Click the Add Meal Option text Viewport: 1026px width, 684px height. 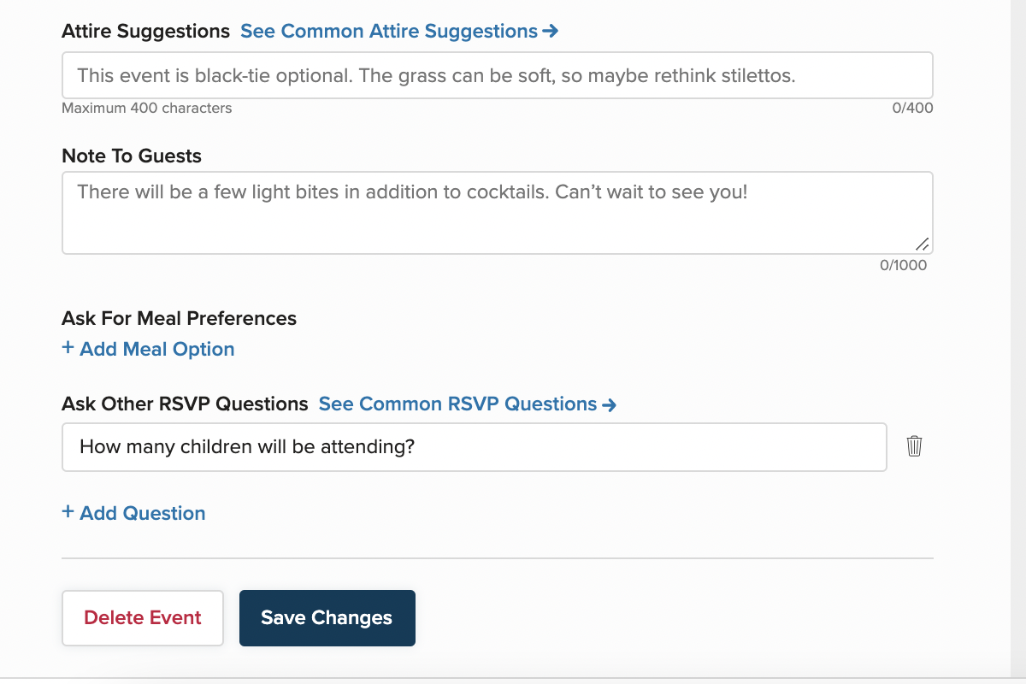coord(156,349)
